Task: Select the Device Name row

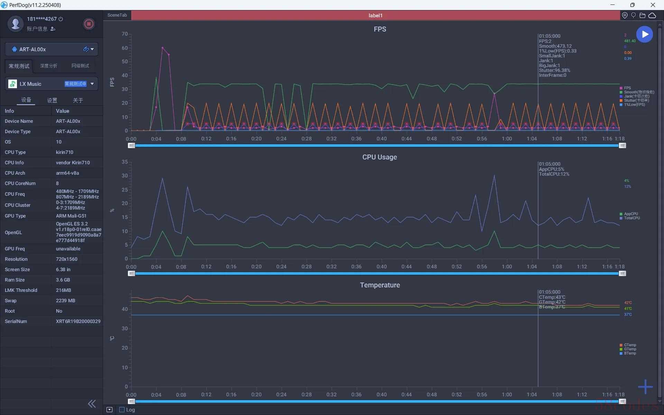Action: click(52, 121)
